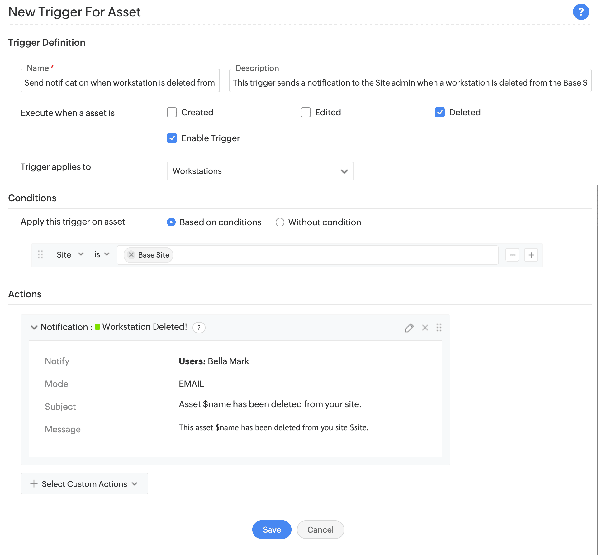
Task: Click the Save button
Action: [272, 529]
